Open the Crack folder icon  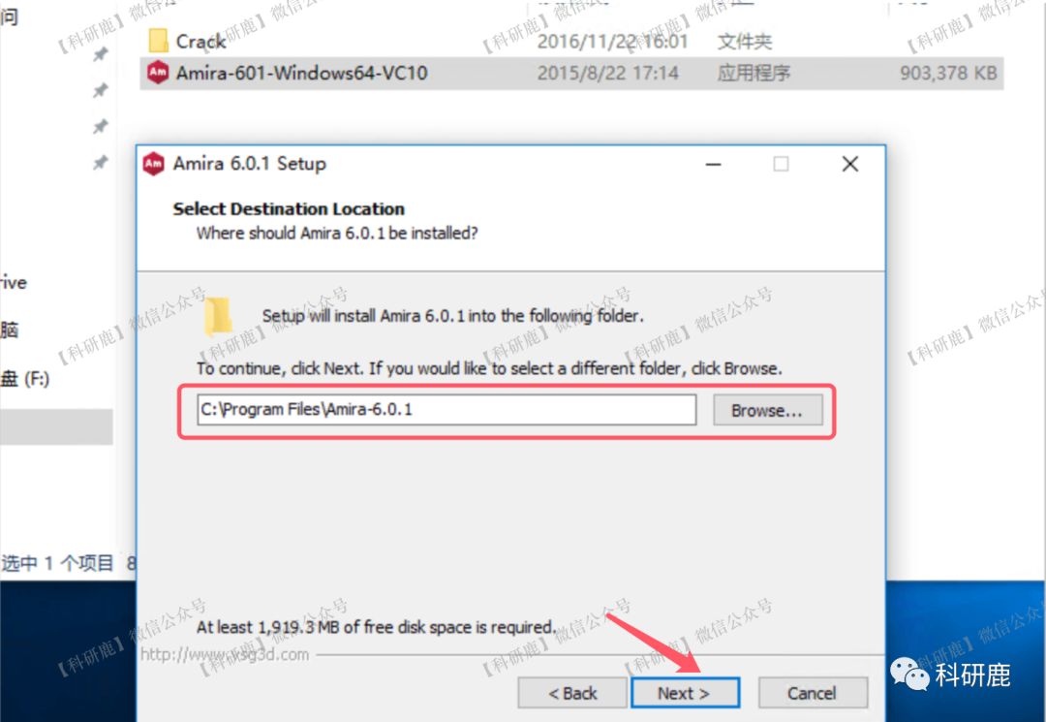158,41
